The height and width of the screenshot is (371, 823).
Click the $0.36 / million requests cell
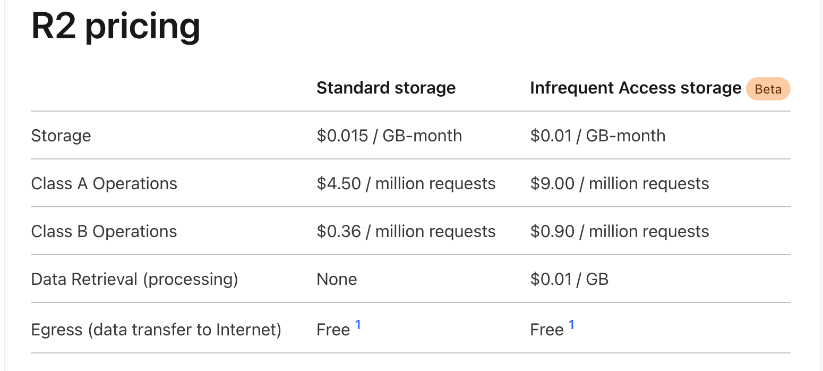[406, 231]
